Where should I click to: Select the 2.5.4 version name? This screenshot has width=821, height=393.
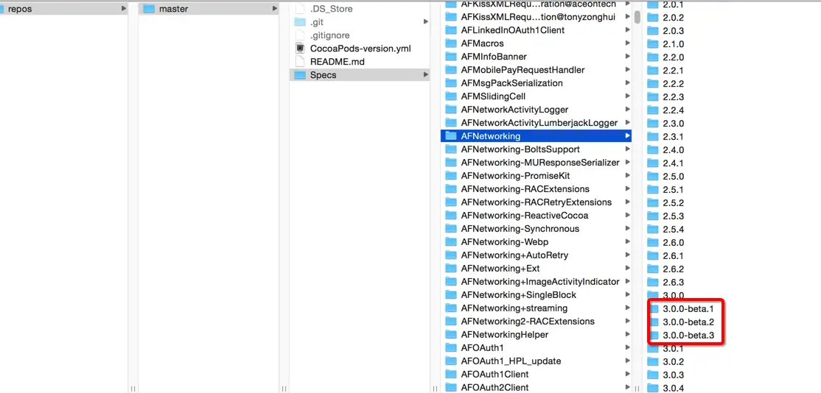674,229
